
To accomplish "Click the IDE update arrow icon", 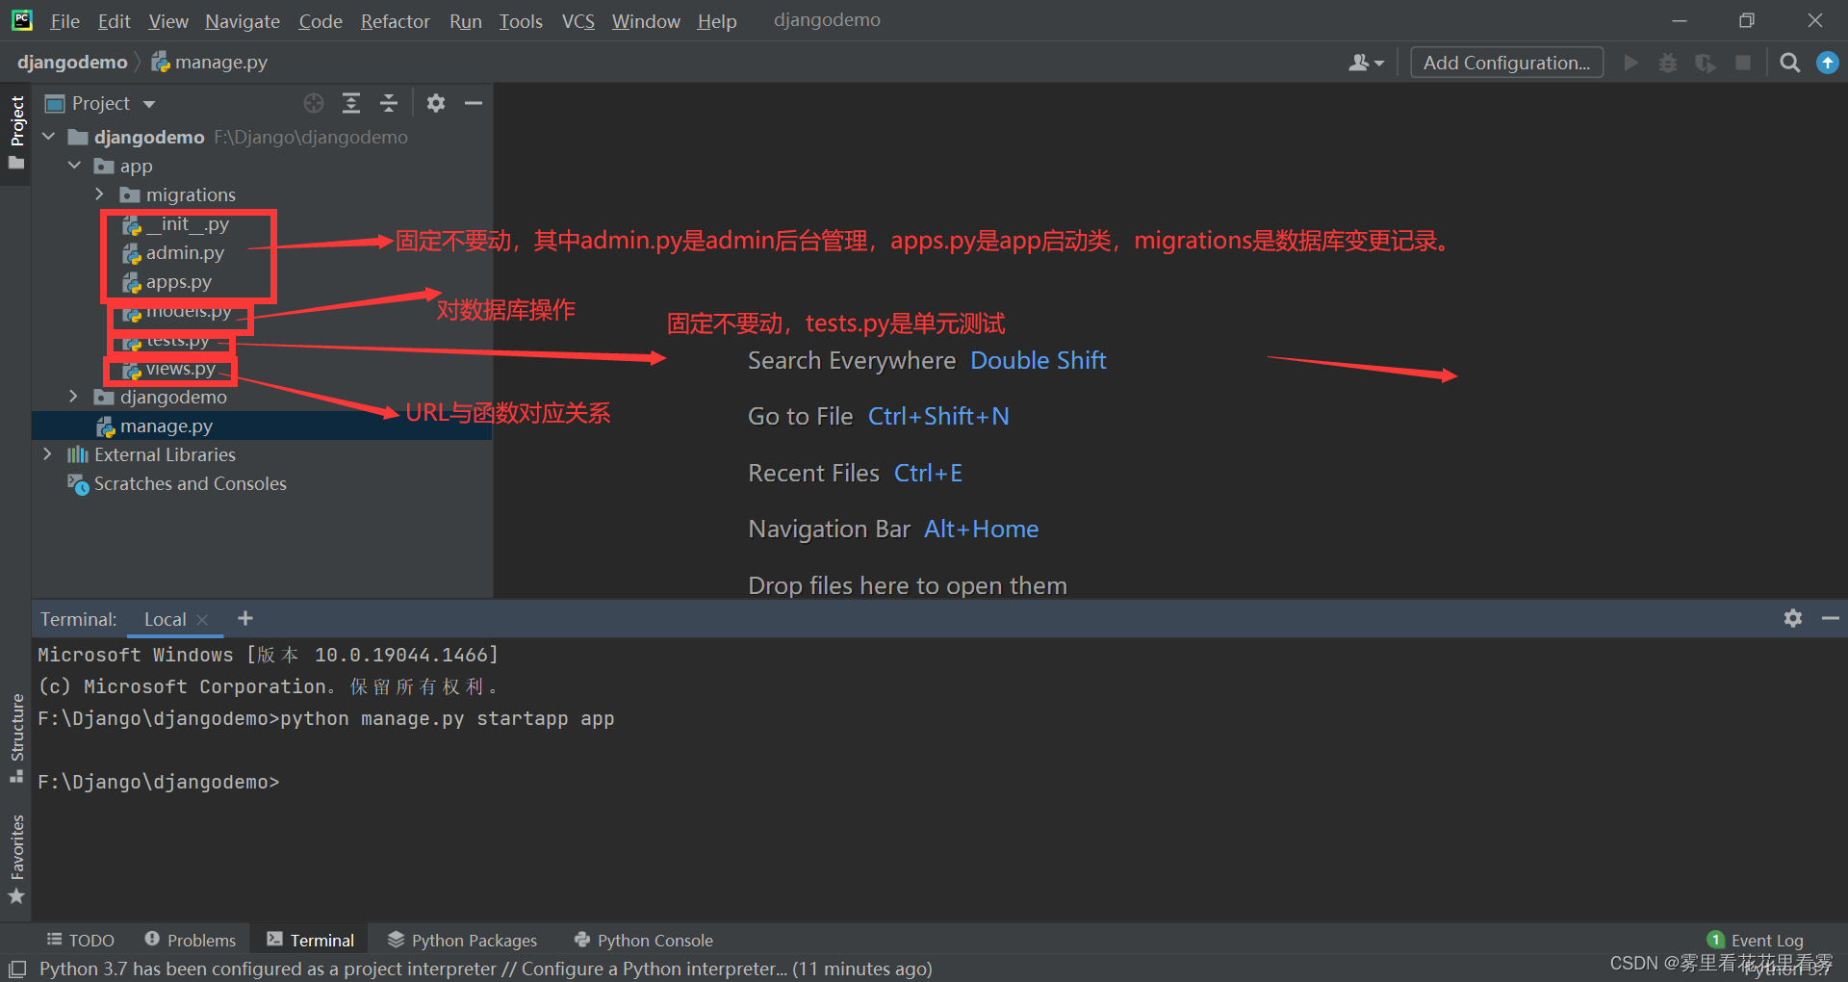I will 1827,63.
